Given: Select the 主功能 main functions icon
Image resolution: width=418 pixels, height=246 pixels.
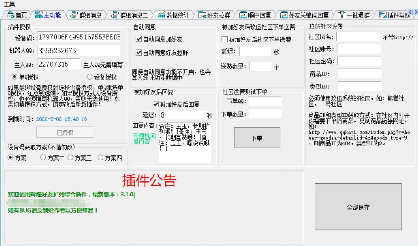Looking at the screenshot, I should 38,15.
